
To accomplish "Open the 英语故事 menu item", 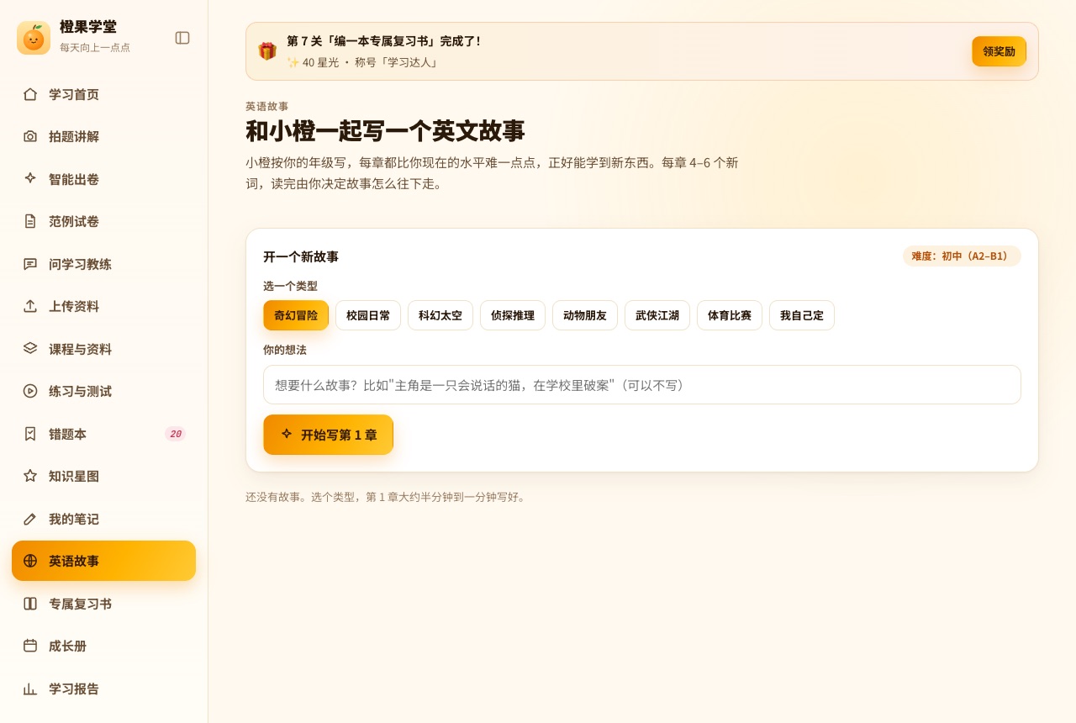I will [x=103, y=561].
